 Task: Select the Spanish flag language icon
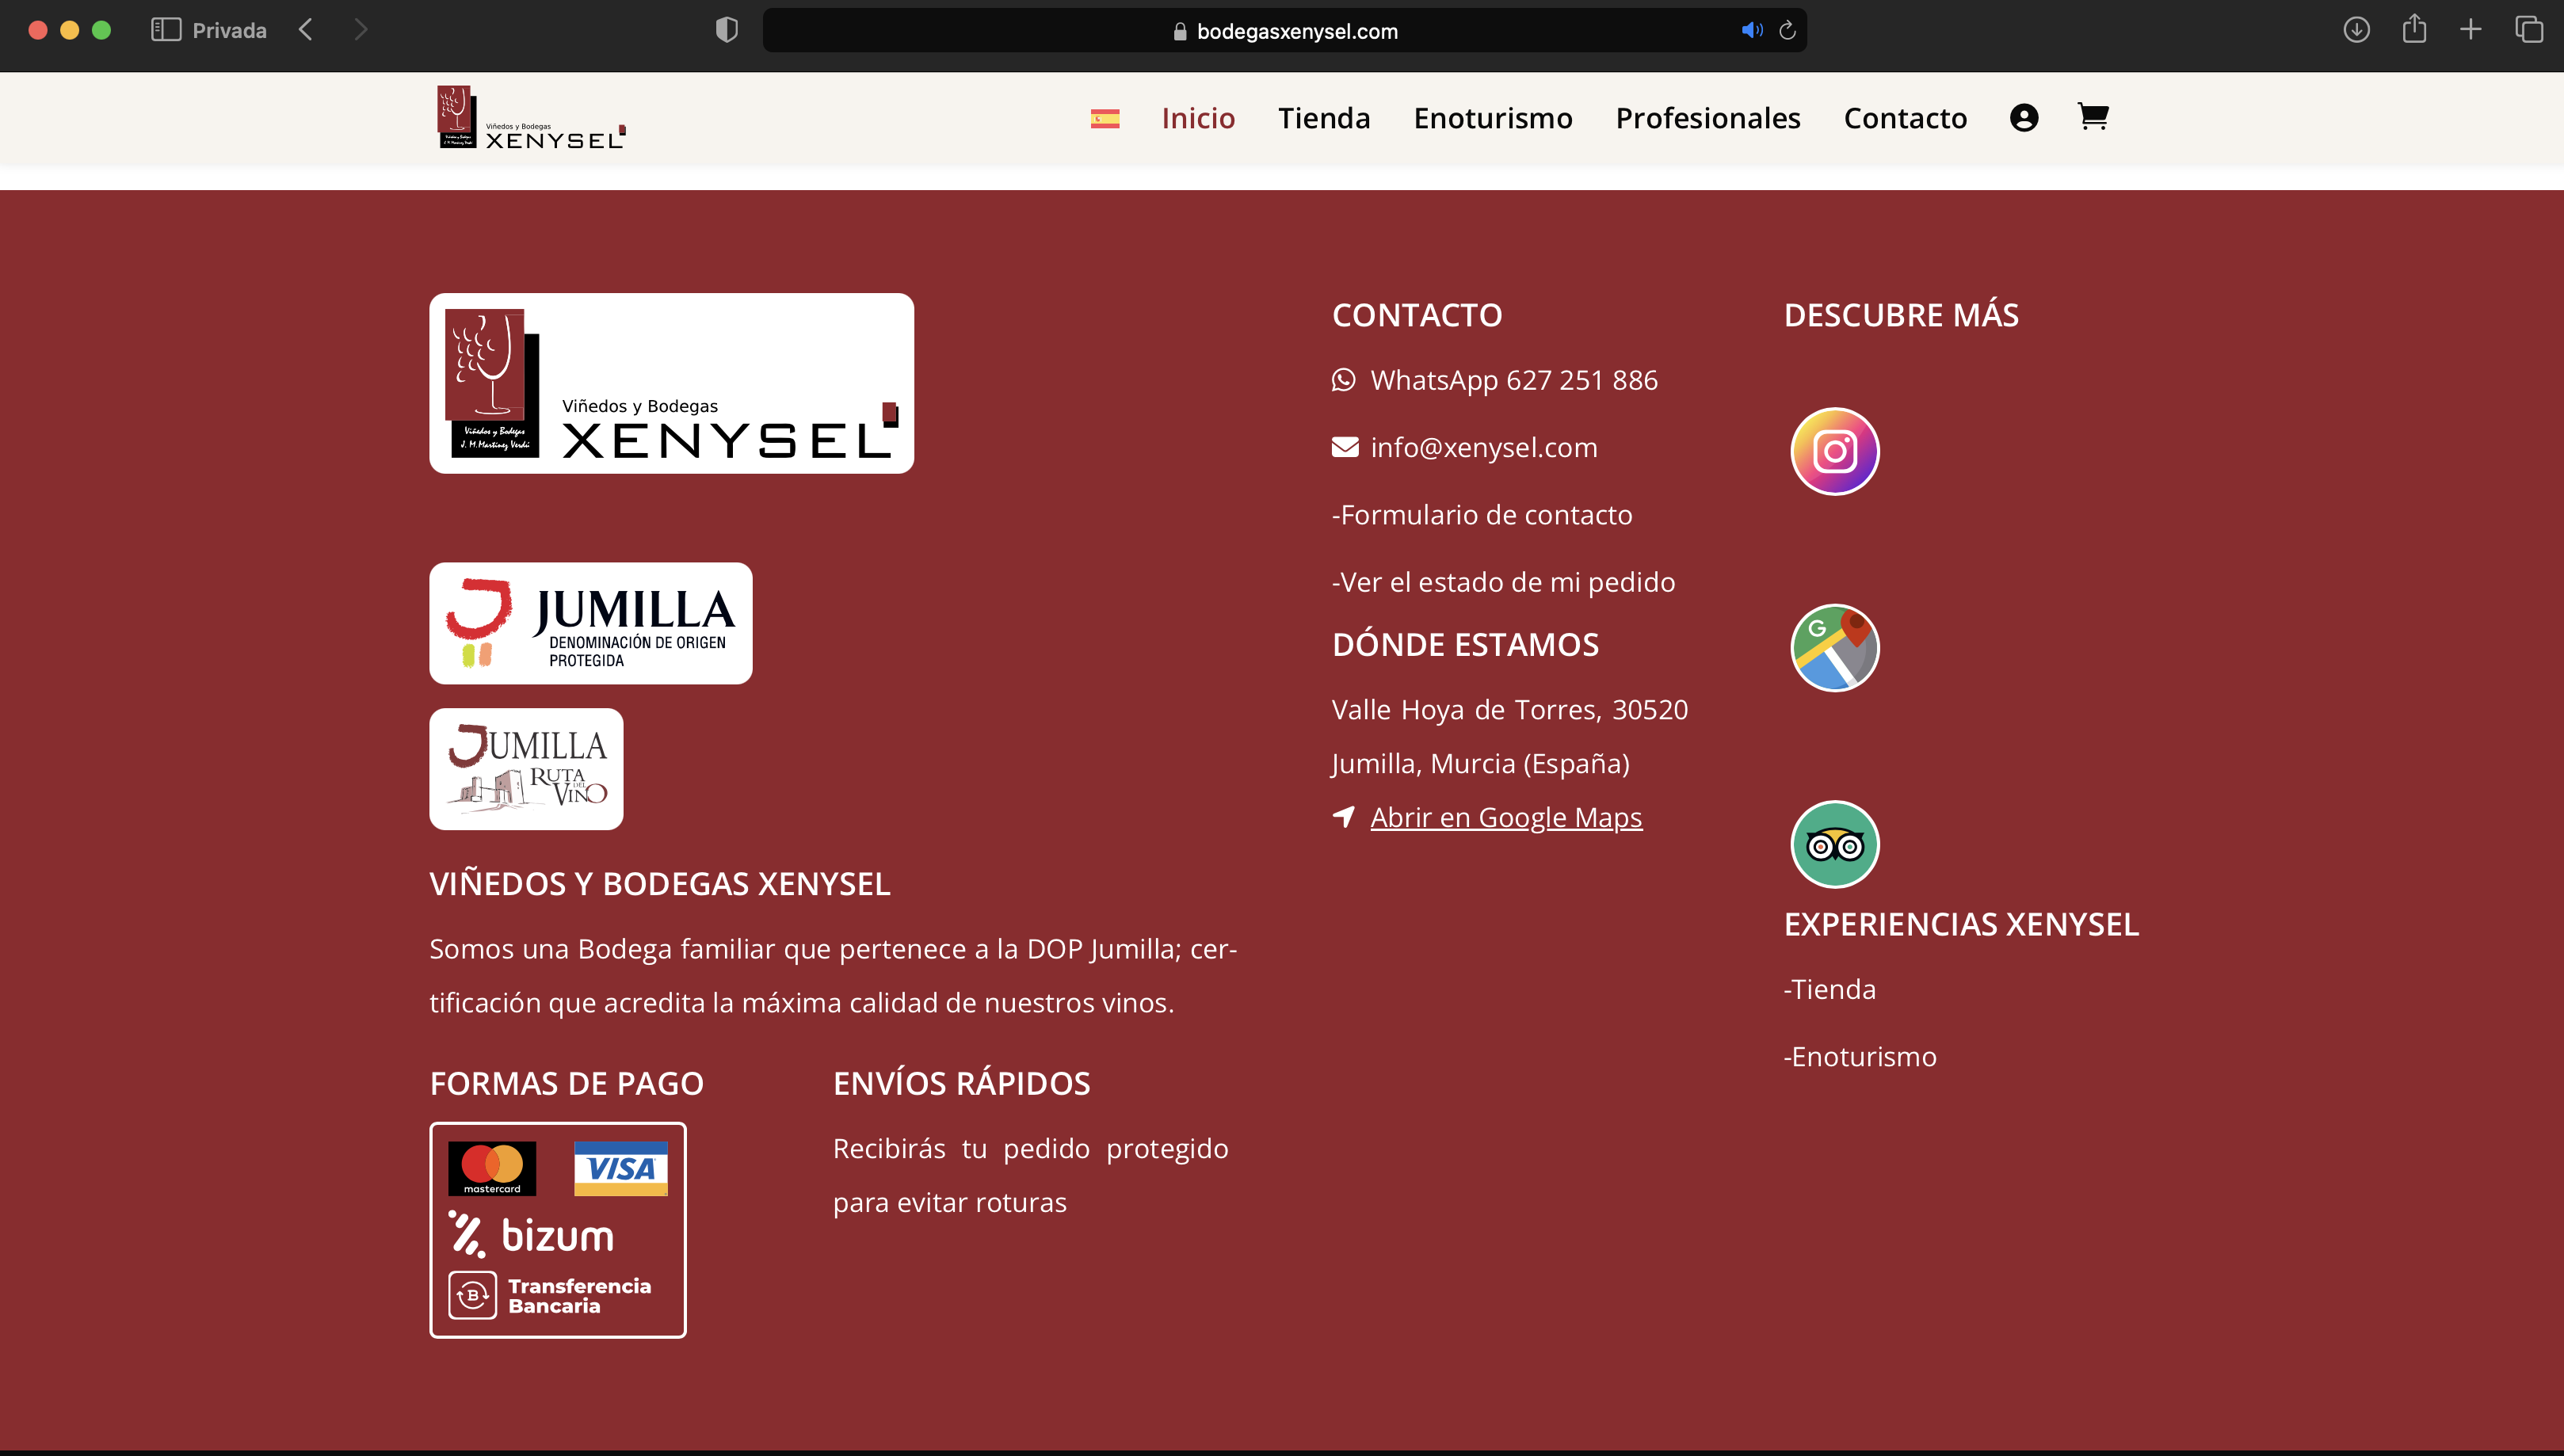[1105, 119]
